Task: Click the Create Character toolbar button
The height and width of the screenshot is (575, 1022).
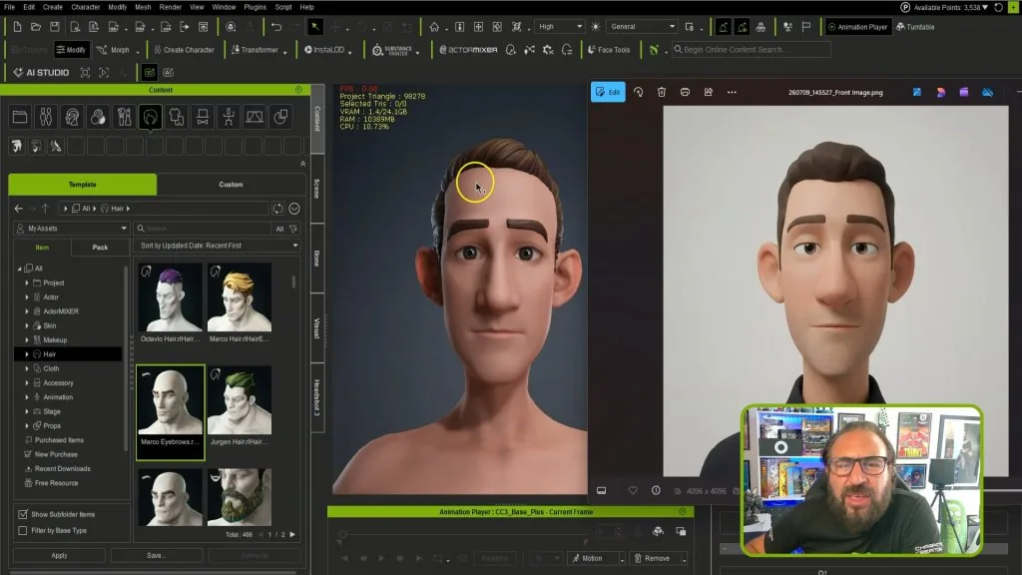Action: click(184, 50)
